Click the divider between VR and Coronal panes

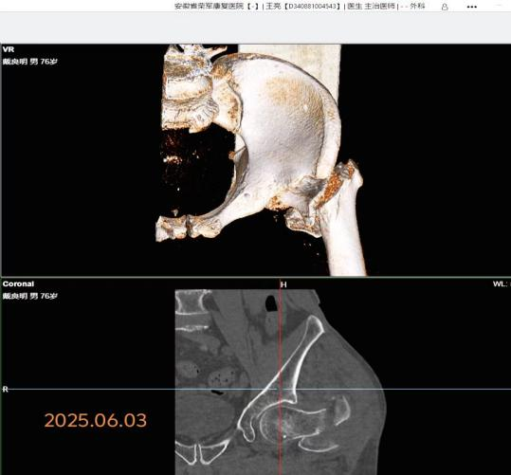[x=256, y=277]
